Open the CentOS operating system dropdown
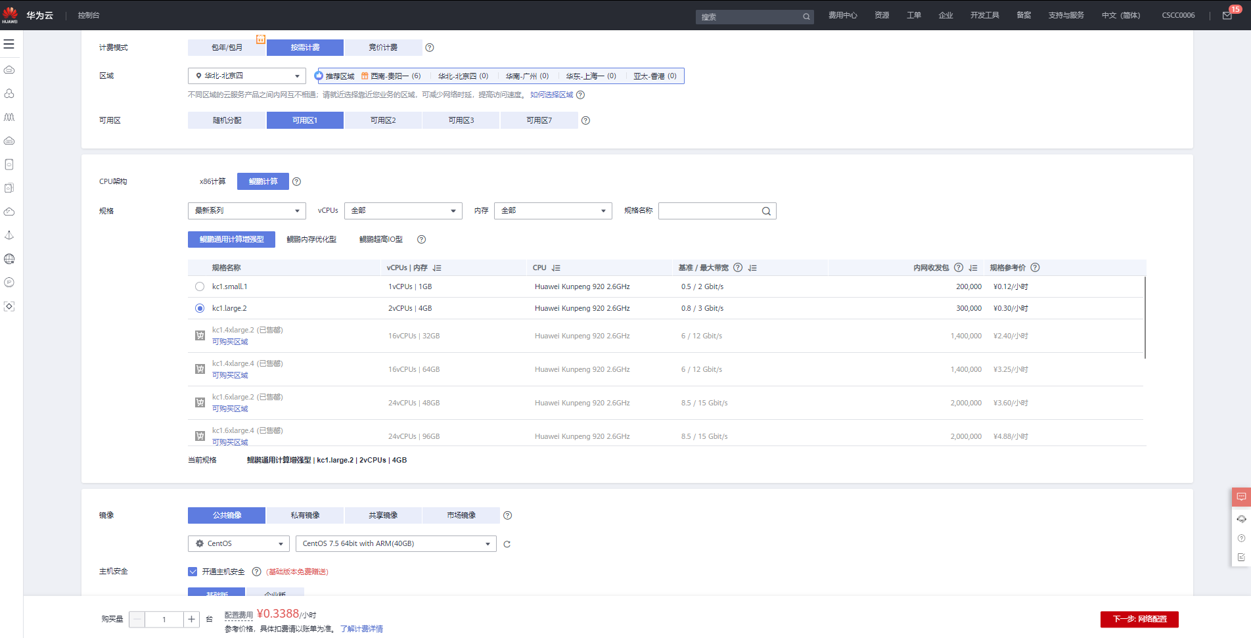This screenshot has height=638, width=1251. coord(239,544)
